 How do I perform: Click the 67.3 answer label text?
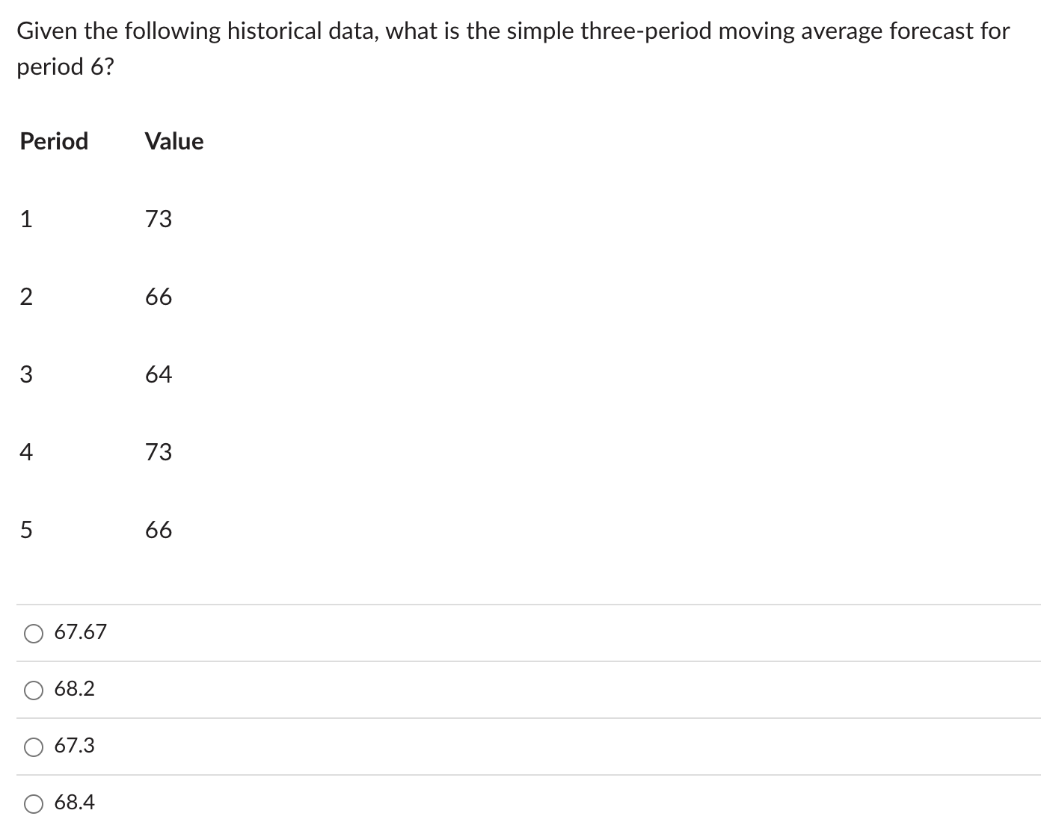coord(75,746)
